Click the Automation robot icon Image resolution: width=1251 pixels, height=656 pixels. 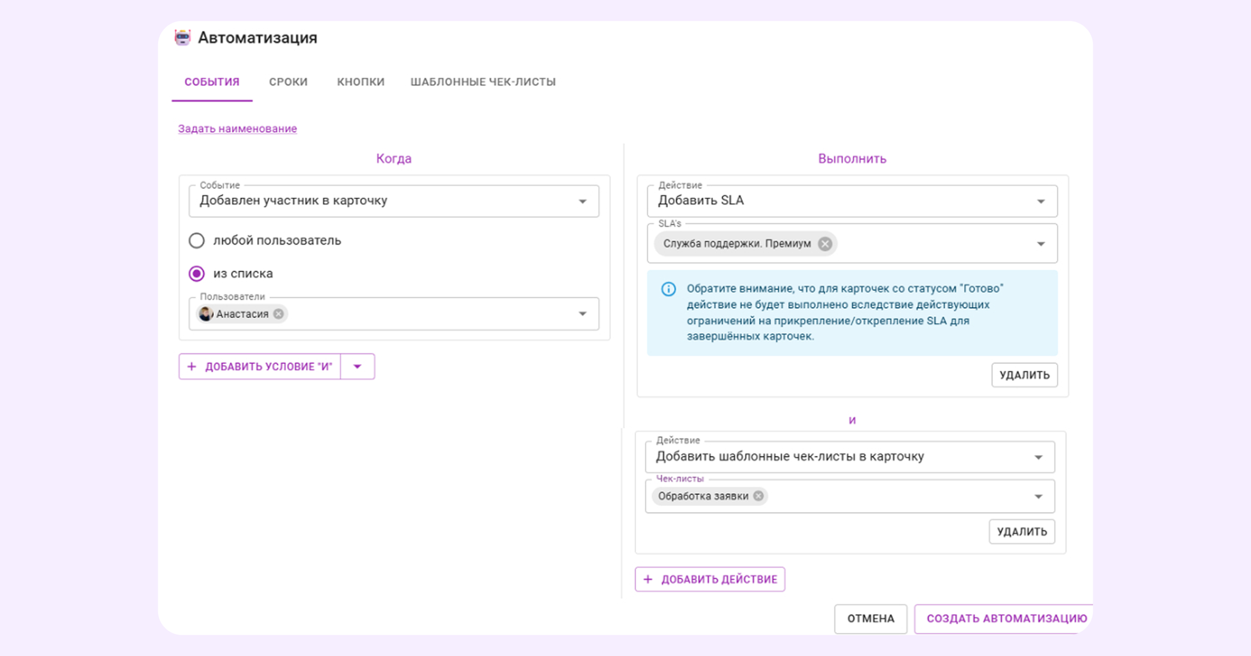[182, 38]
